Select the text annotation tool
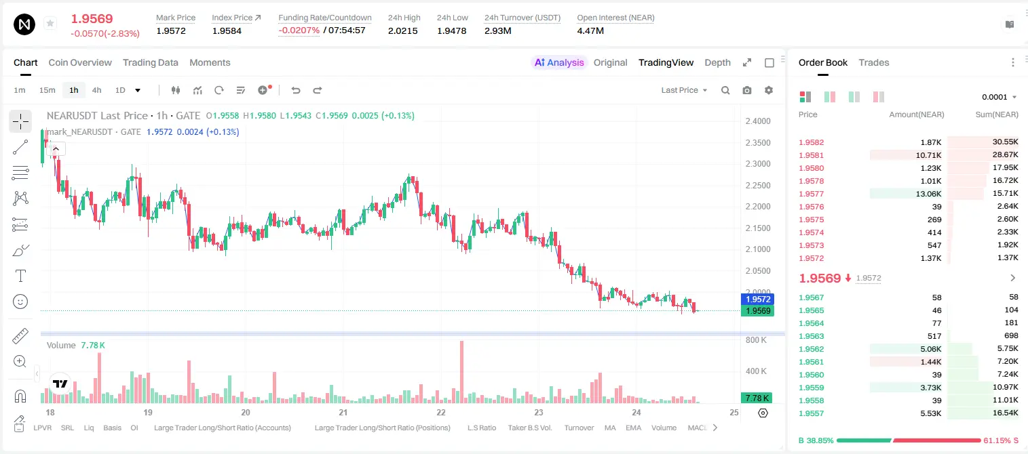Image resolution: width=1028 pixels, height=454 pixels. pos(20,276)
